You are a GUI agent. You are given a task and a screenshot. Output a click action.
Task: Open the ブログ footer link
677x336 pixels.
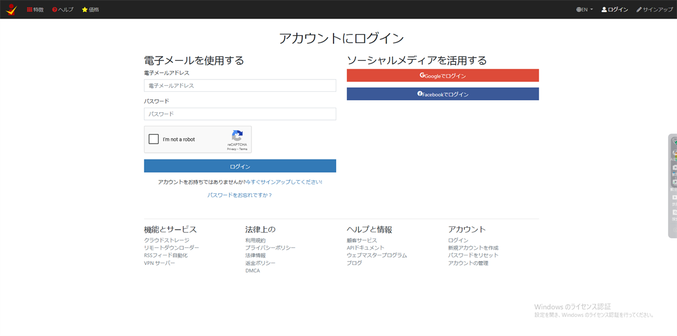(354, 263)
